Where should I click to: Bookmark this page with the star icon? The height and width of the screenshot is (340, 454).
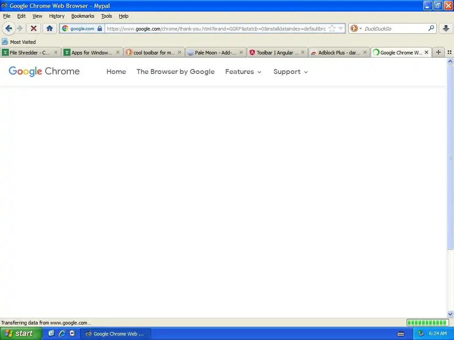pyautogui.click(x=332, y=28)
